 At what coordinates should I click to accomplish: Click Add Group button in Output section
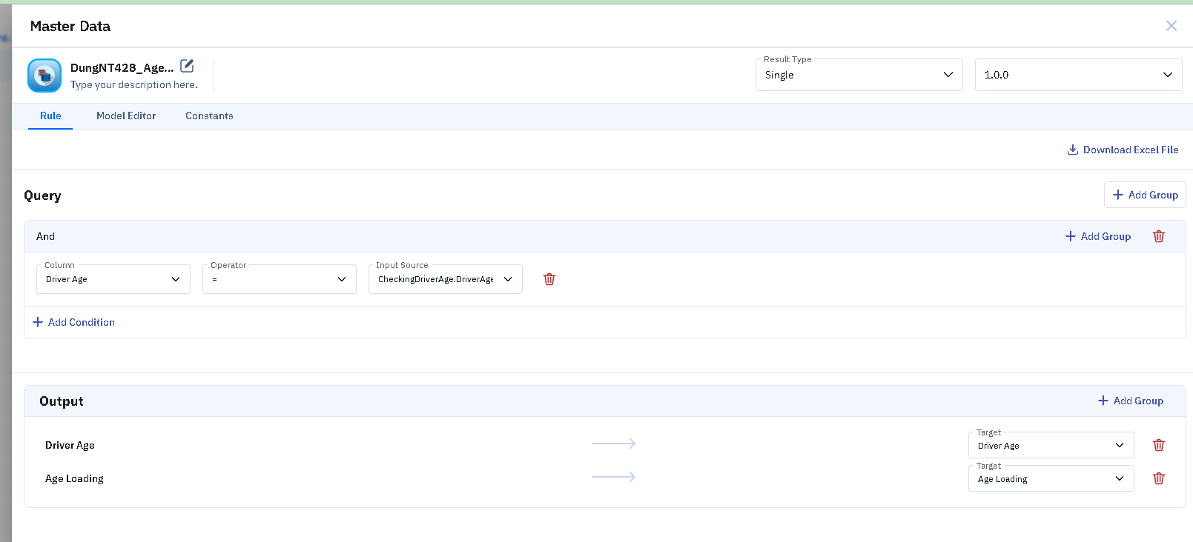tap(1131, 401)
